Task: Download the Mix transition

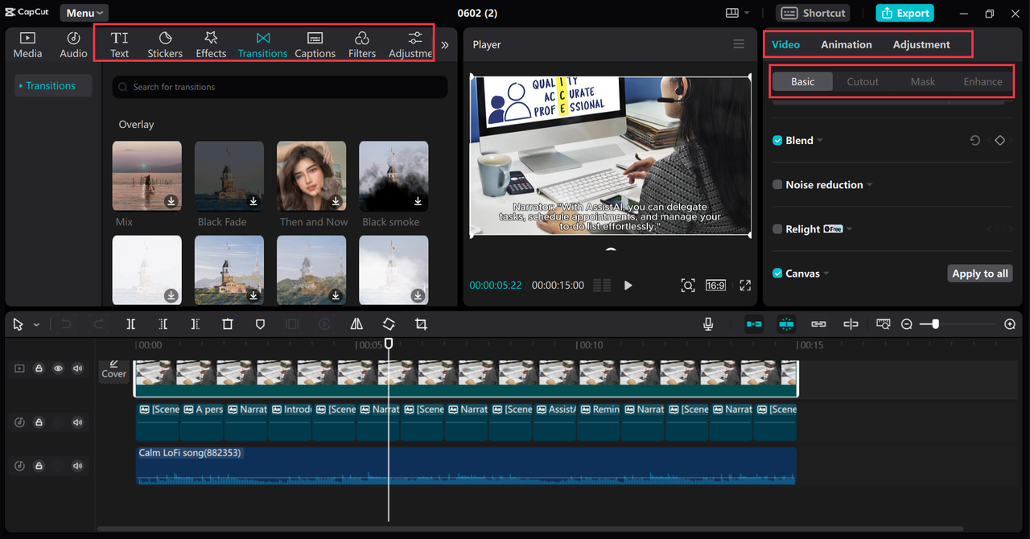Action: [x=171, y=201]
